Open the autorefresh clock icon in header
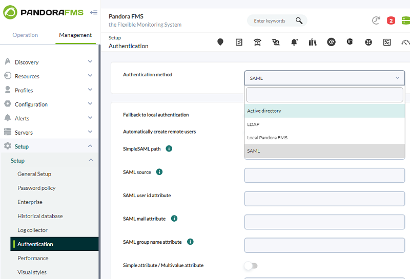Viewport: 410px width, 279px height. pos(376,20)
